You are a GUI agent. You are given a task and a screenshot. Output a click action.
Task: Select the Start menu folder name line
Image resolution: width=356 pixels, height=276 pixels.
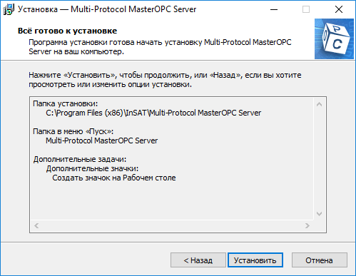[x=102, y=140]
